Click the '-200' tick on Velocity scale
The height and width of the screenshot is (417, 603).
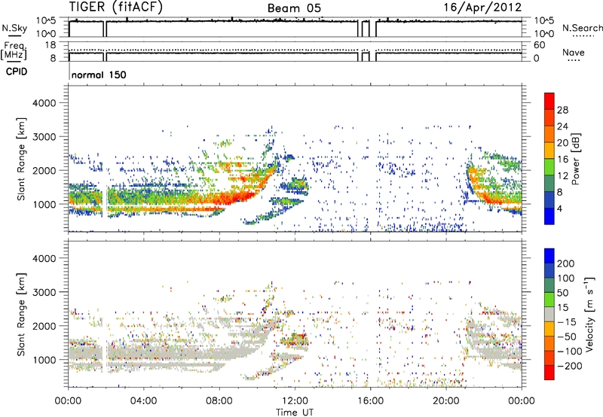point(570,366)
